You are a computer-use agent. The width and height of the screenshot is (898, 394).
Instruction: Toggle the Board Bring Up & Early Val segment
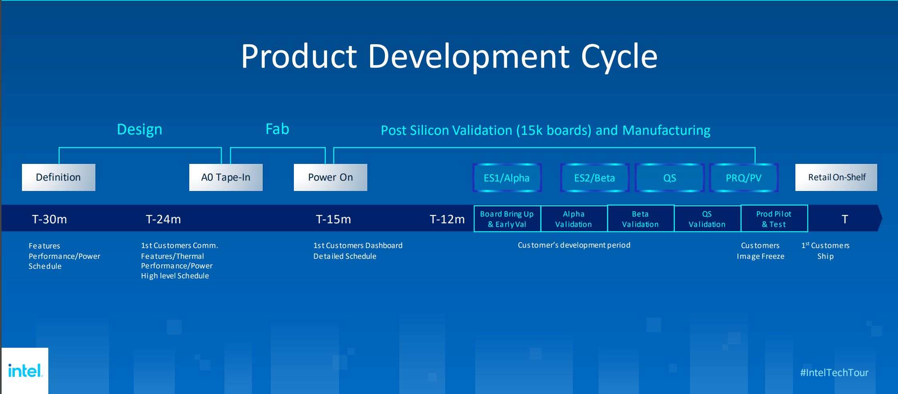(507, 218)
